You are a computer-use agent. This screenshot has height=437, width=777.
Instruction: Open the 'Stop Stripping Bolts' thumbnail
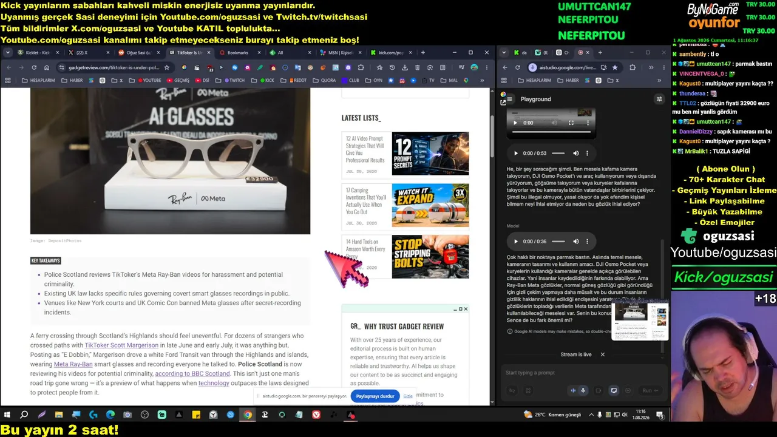tap(430, 257)
